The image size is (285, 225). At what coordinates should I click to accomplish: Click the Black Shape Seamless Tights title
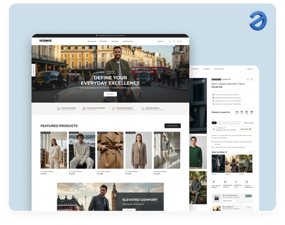pyautogui.click(x=228, y=84)
